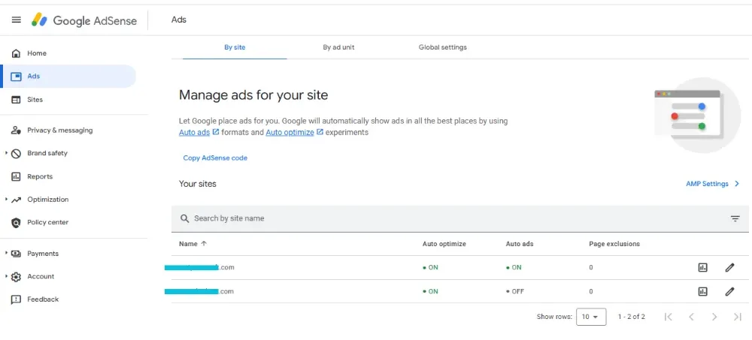
Task: Click the Auto ads column header
Action: click(x=520, y=244)
